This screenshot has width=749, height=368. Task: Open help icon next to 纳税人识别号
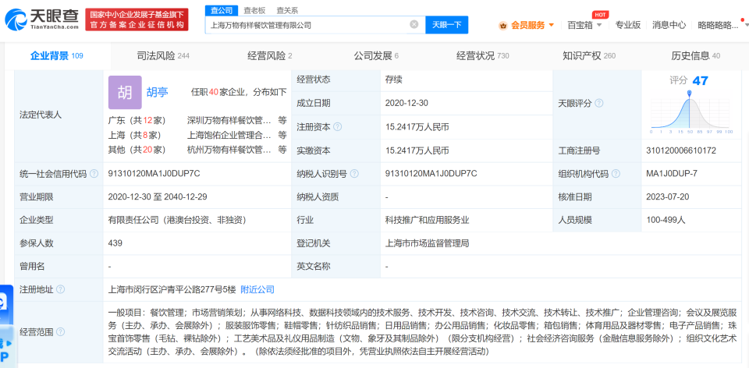point(354,174)
